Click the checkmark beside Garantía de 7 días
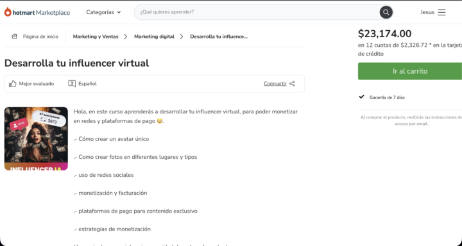462x246 pixels. click(x=361, y=97)
